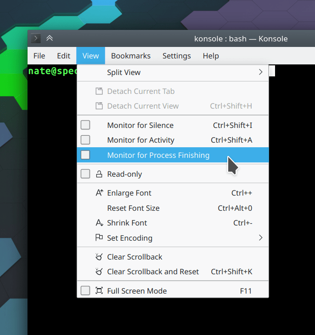Open the File menu
The height and width of the screenshot is (335, 315).
coord(39,56)
